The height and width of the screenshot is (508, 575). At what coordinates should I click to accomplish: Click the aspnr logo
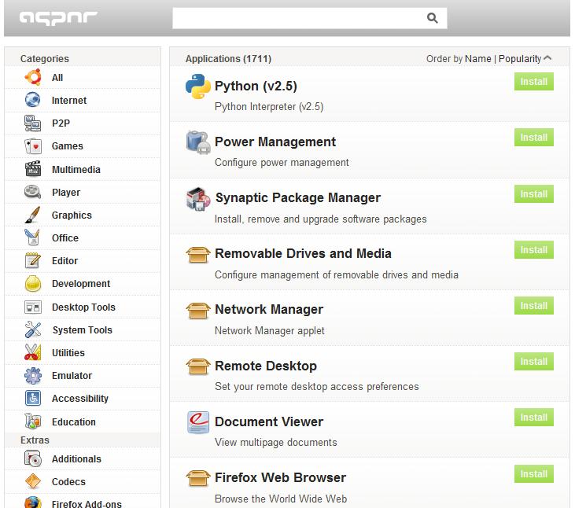tap(58, 18)
